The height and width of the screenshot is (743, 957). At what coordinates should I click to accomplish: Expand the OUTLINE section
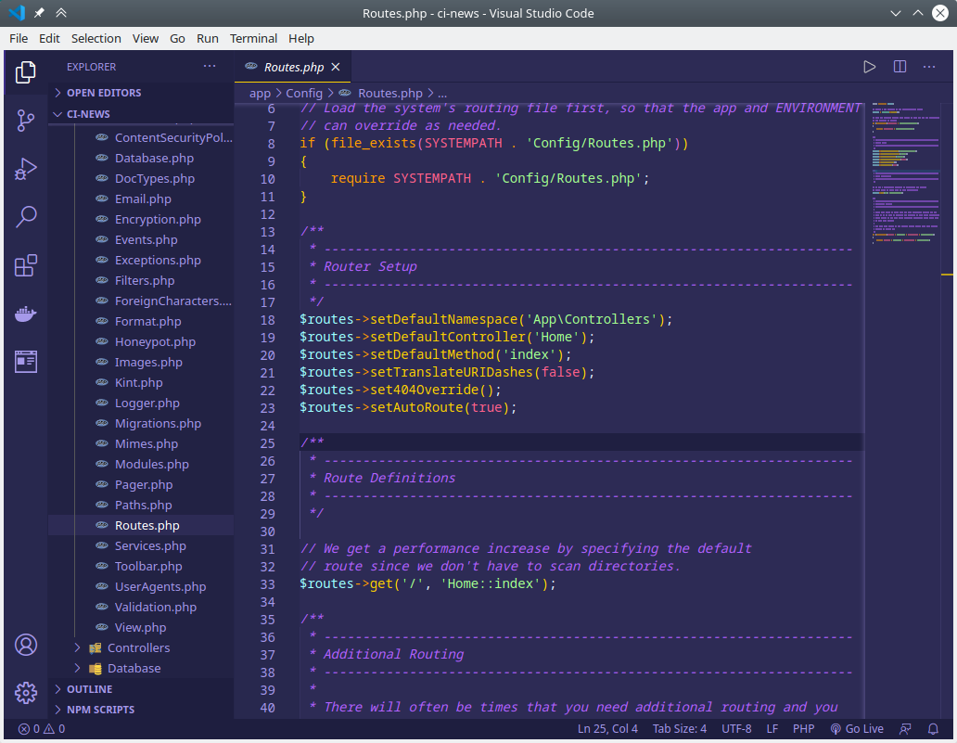[89, 689]
